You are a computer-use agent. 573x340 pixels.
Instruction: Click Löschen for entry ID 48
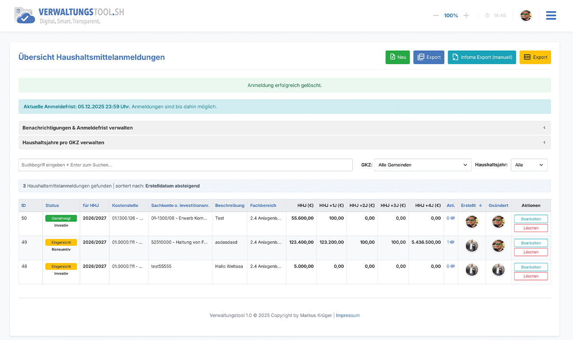pos(531,276)
